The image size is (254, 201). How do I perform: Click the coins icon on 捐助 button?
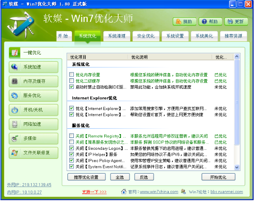click(178, 22)
